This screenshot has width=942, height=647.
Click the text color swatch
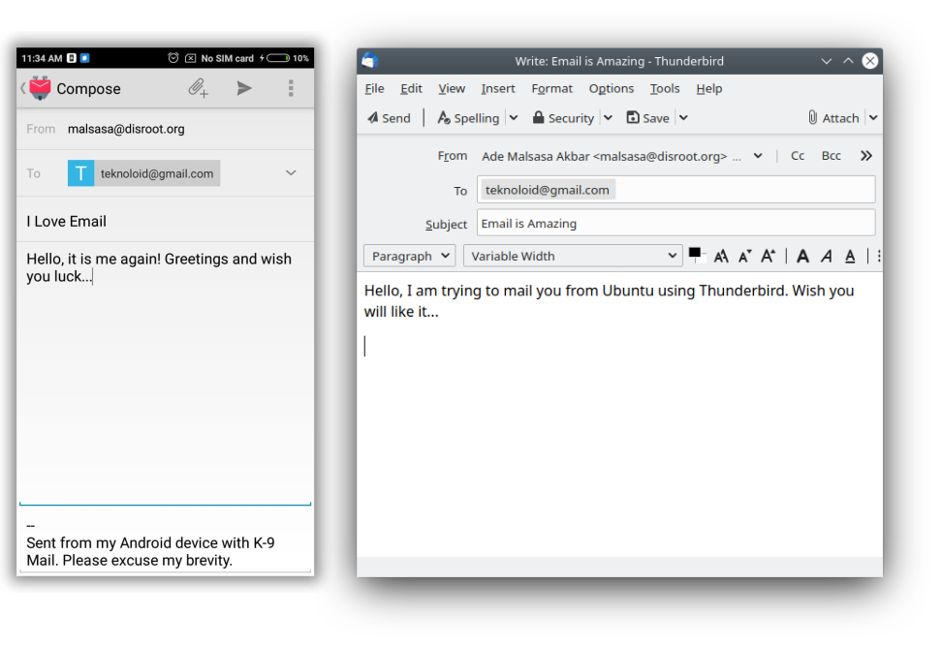click(697, 255)
